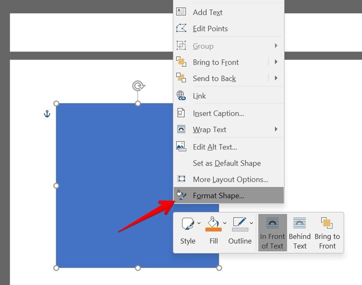Click the orange Fill color bar

coord(213,229)
